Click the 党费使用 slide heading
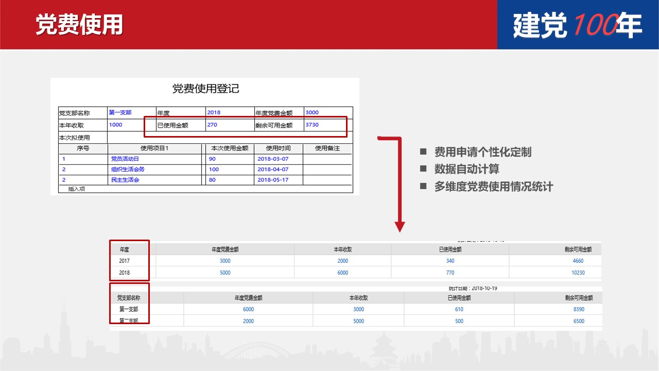The image size is (659, 371). (79, 25)
